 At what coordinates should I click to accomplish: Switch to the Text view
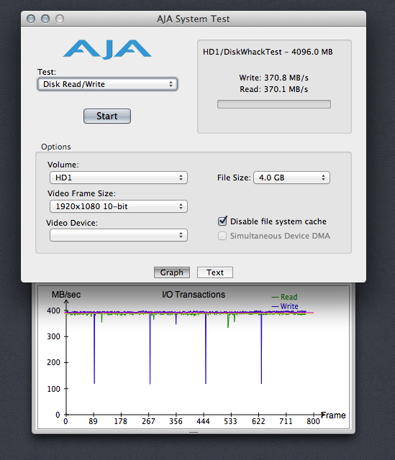pyautogui.click(x=215, y=272)
